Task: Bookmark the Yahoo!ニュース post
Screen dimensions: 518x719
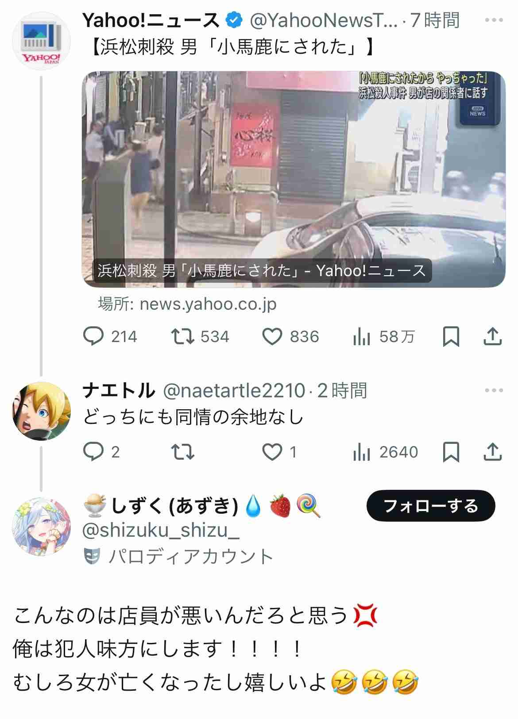Action: pyautogui.click(x=451, y=337)
